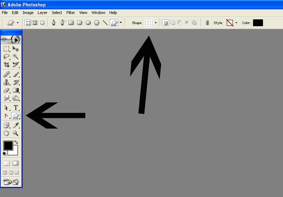Screen dimensions: 283x197
Task: Choose Ellipse shape in options bar
Action: click(88, 23)
